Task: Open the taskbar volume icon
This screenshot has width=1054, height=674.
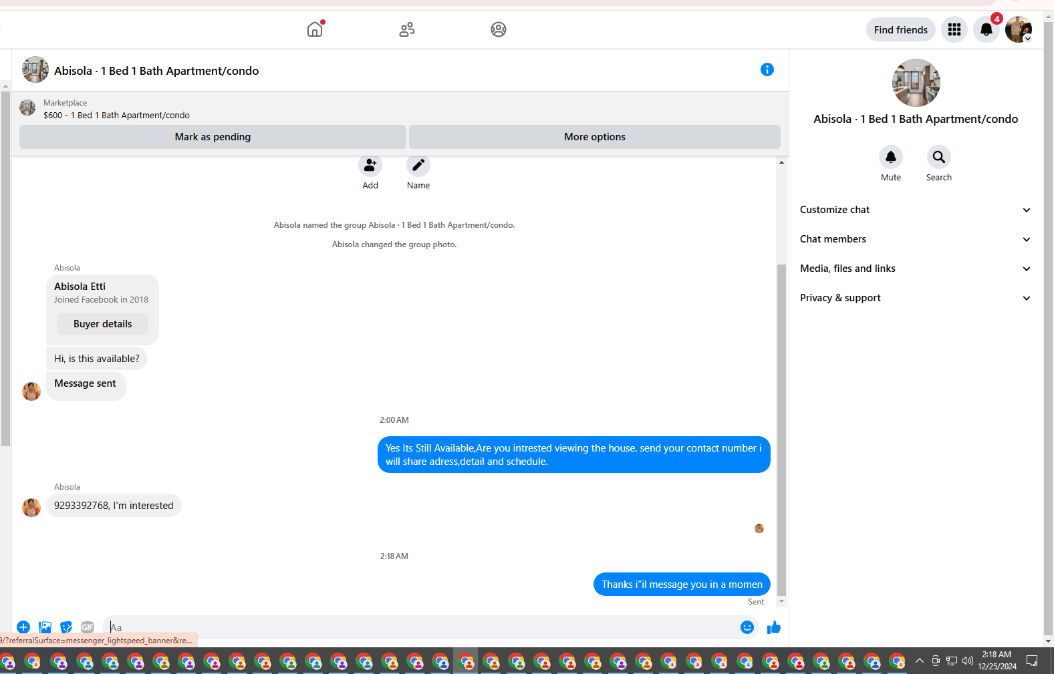Action: point(967,661)
